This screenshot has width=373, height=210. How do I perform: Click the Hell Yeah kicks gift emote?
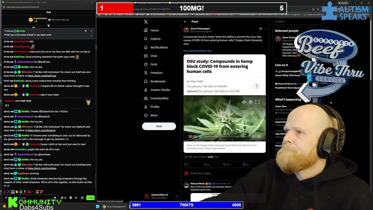pyautogui.click(x=88, y=102)
